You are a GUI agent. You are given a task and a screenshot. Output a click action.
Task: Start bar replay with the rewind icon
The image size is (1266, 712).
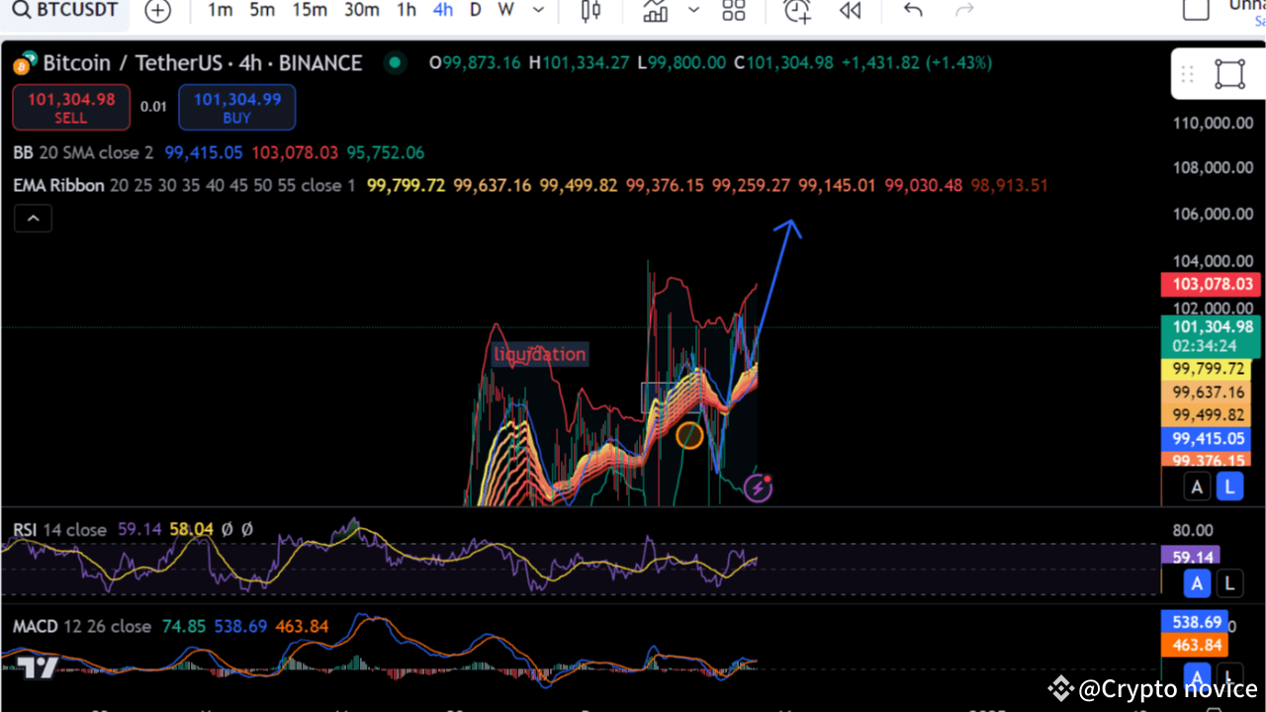coord(851,10)
